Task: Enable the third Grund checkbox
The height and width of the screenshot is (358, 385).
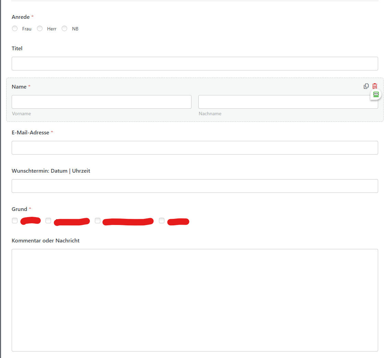Action: (98, 221)
